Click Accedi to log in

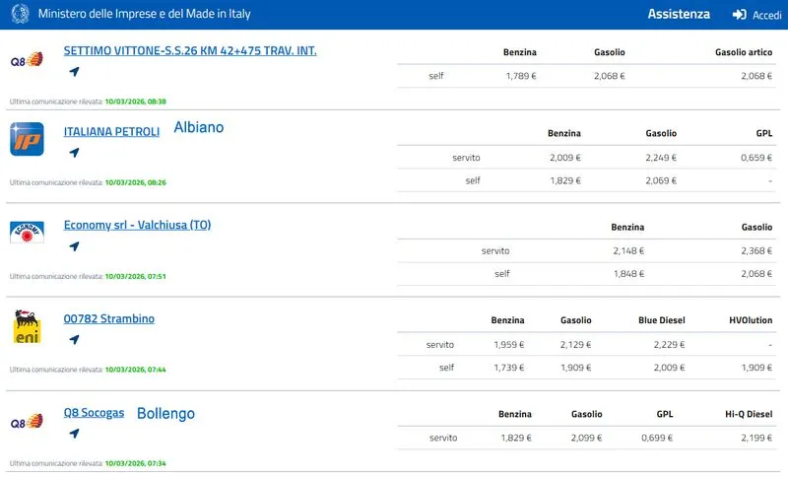coord(766,15)
